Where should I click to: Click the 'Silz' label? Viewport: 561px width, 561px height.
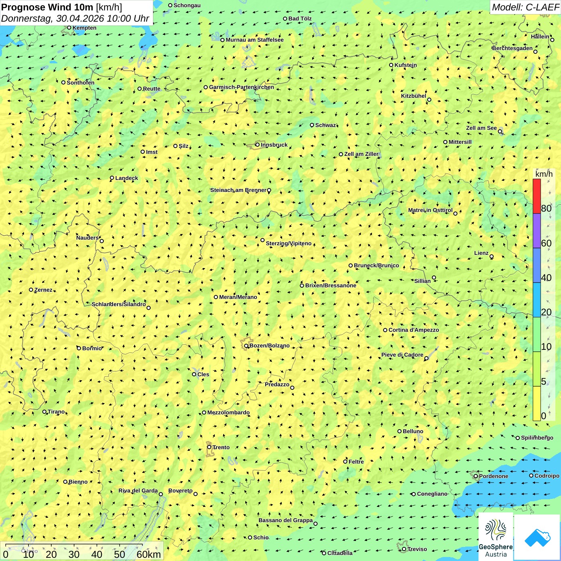click(x=184, y=146)
